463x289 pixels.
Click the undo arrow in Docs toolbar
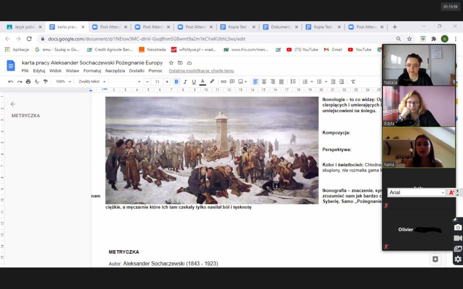pos(11,82)
